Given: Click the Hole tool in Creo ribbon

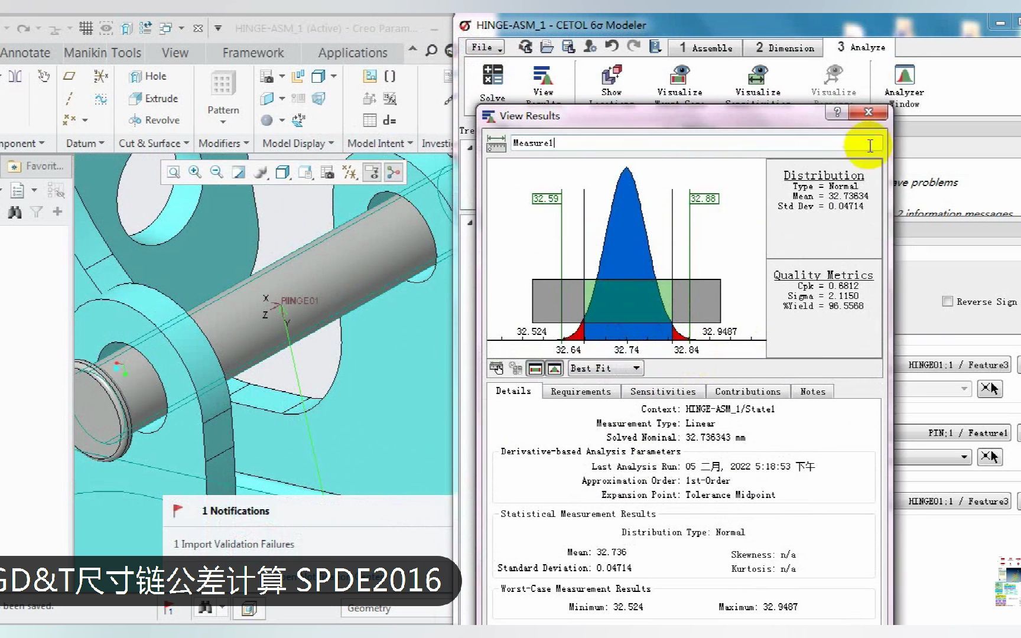Looking at the screenshot, I should tap(148, 76).
